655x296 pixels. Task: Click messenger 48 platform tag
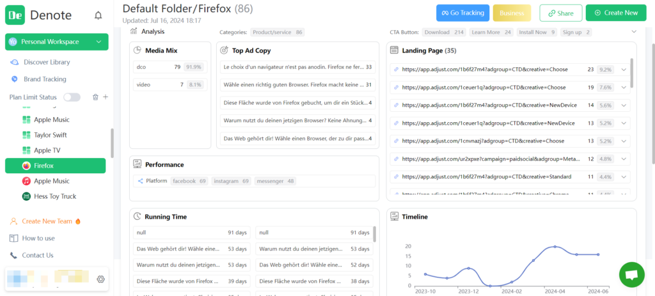(x=275, y=181)
